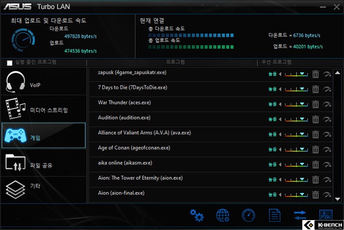Click the speed gauge icon for Alliance of Valiant Arms

pos(327,135)
